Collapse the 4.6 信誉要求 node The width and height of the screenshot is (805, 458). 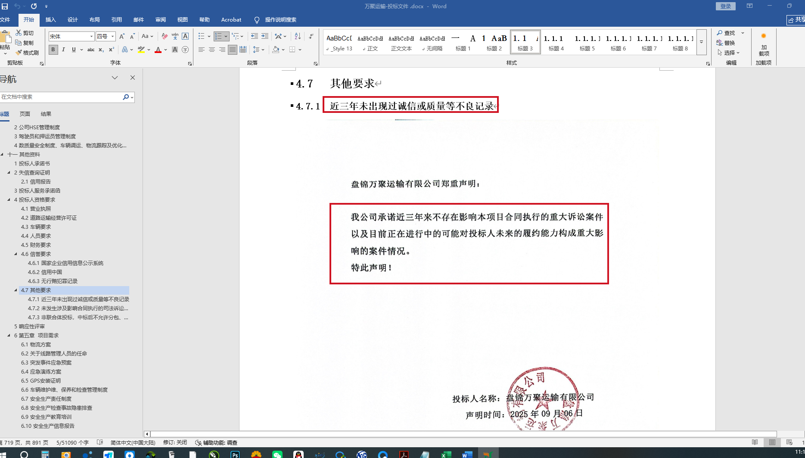click(x=16, y=254)
